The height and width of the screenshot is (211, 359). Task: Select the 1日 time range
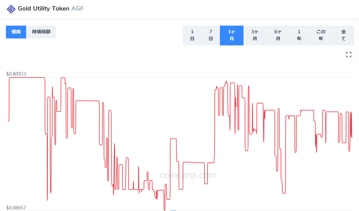[x=192, y=35]
